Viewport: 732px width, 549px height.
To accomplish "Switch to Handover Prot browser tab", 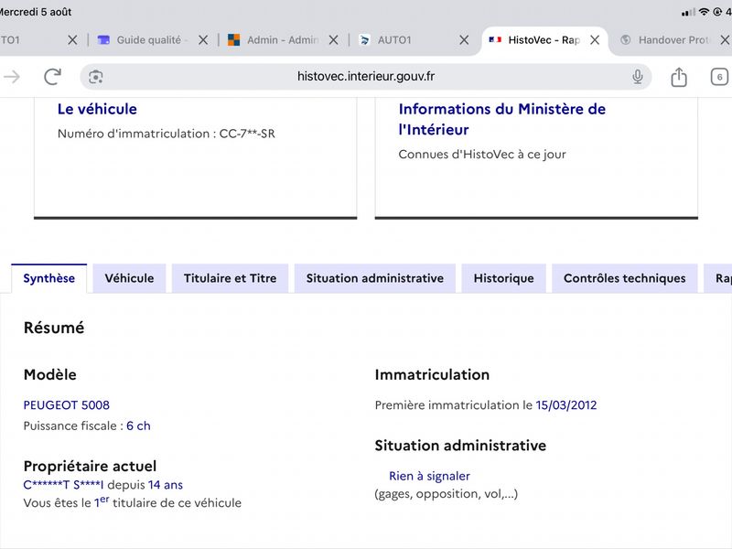I will click(x=673, y=40).
